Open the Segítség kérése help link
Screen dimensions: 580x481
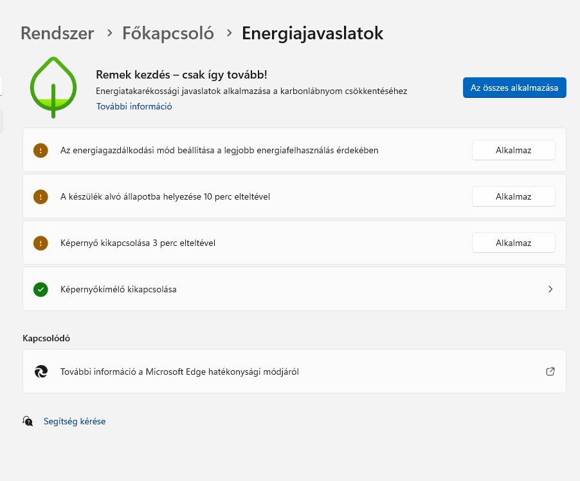75,421
